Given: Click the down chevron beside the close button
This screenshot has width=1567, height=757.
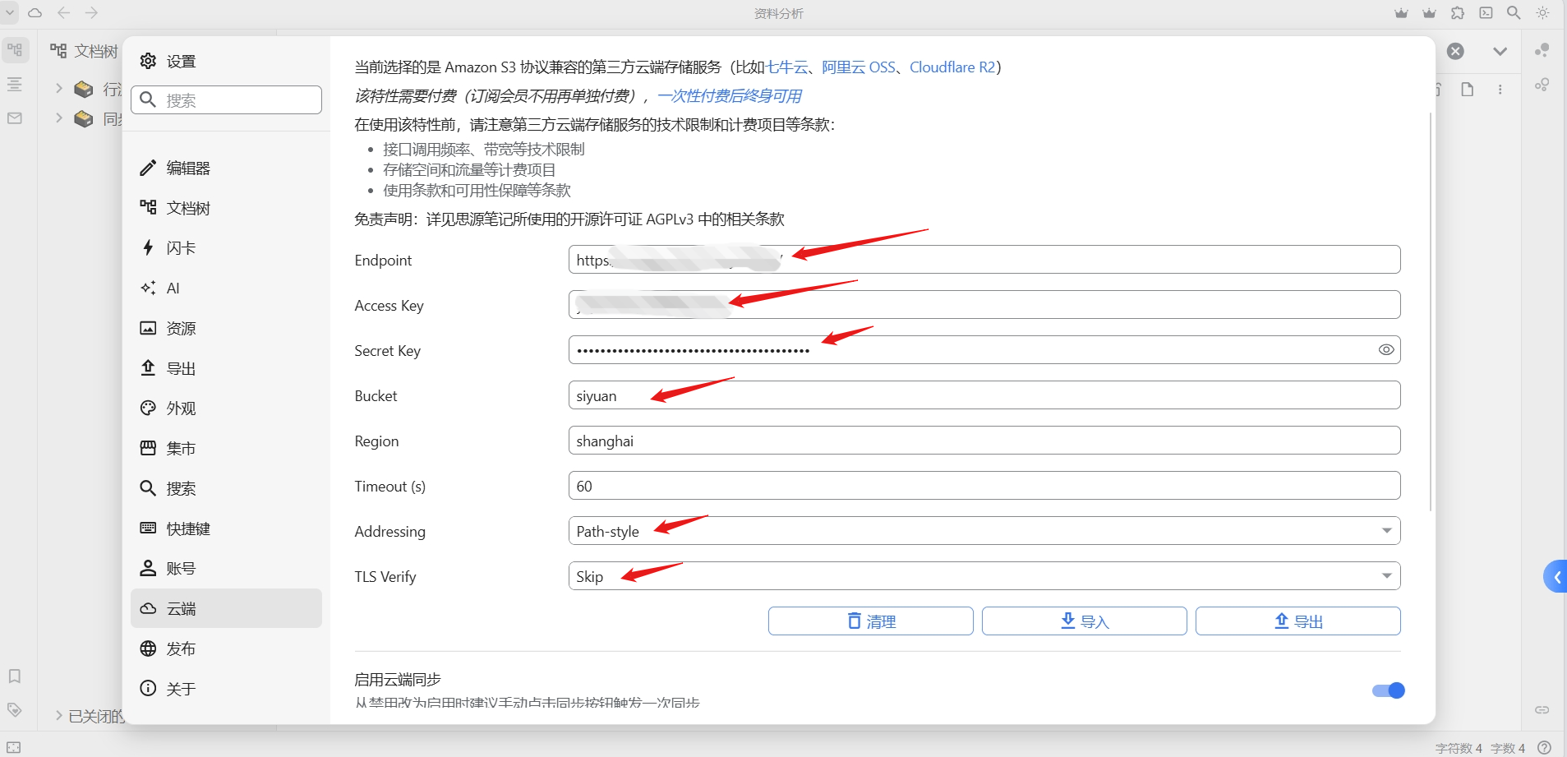Looking at the screenshot, I should (1500, 51).
